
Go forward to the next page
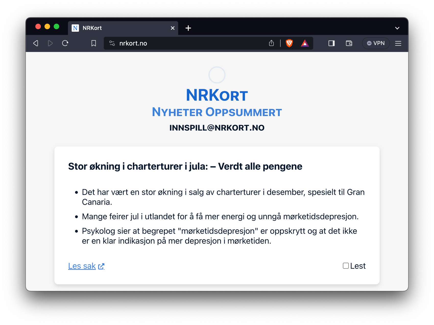50,43
